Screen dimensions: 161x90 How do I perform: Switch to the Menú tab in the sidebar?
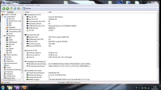coord(4,12)
